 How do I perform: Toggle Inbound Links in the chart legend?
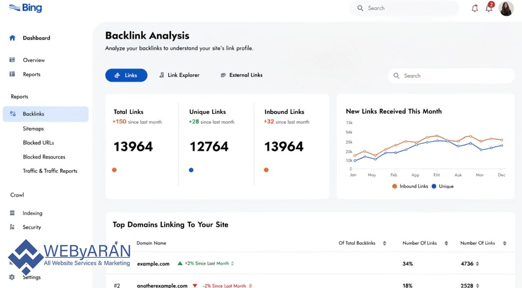[x=410, y=186]
